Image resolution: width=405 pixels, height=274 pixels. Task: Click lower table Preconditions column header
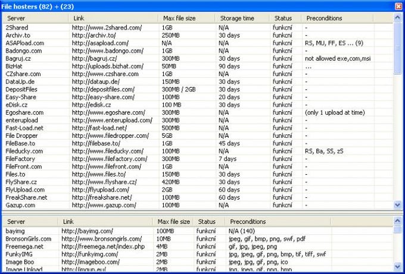coord(278,222)
